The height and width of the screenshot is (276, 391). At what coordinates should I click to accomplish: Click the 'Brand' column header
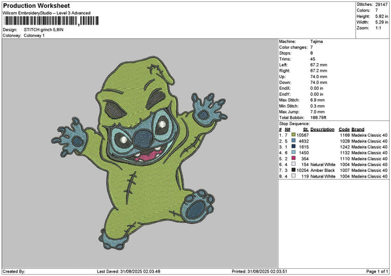358,130
